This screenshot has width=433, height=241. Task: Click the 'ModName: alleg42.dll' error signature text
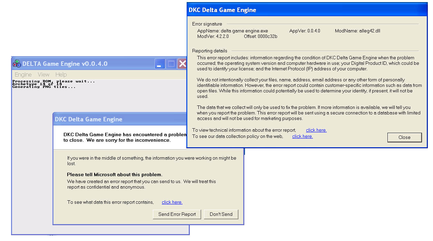[357, 31]
